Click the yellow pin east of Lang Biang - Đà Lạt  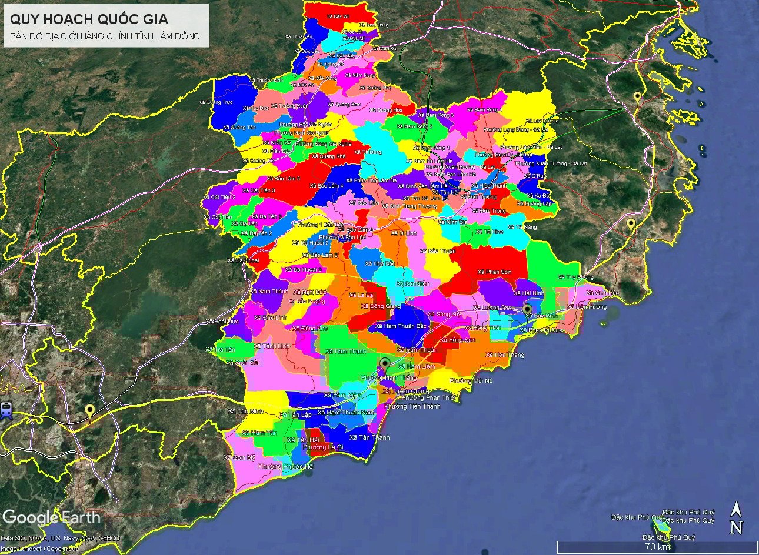[637, 97]
